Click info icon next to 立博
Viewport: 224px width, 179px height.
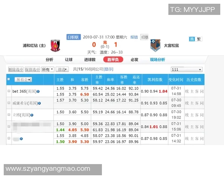click(33, 114)
